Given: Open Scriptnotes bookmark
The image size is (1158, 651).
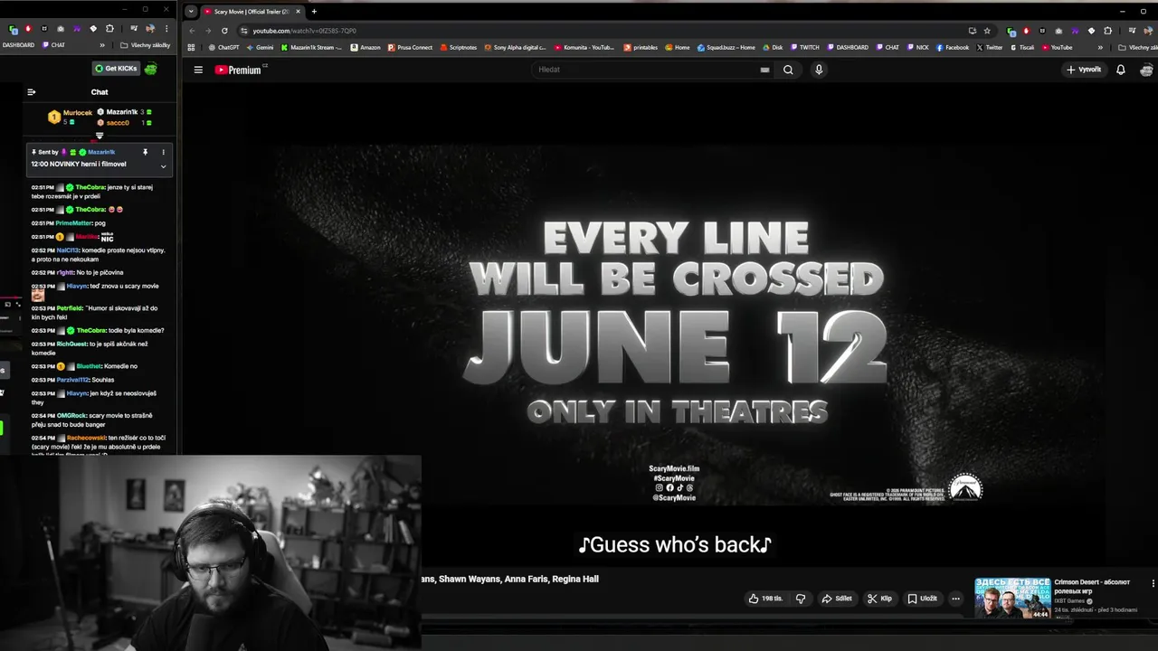Looking at the screenshot, I should click(x=459, y=47).
